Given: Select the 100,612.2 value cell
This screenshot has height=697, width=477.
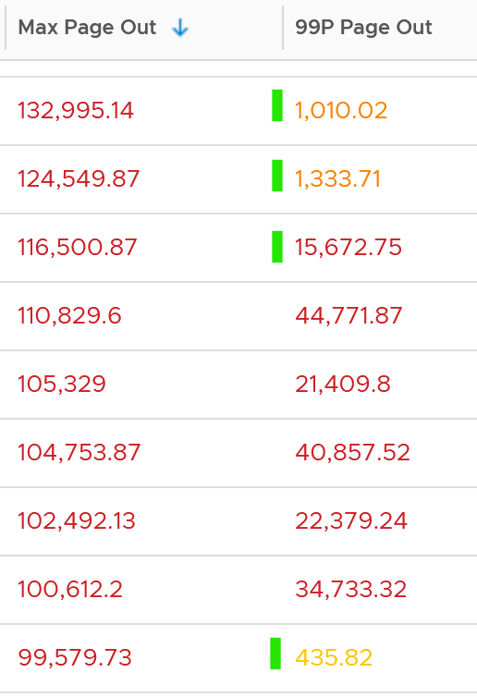Looking at the screenshot, I should [x=70, y=590].
